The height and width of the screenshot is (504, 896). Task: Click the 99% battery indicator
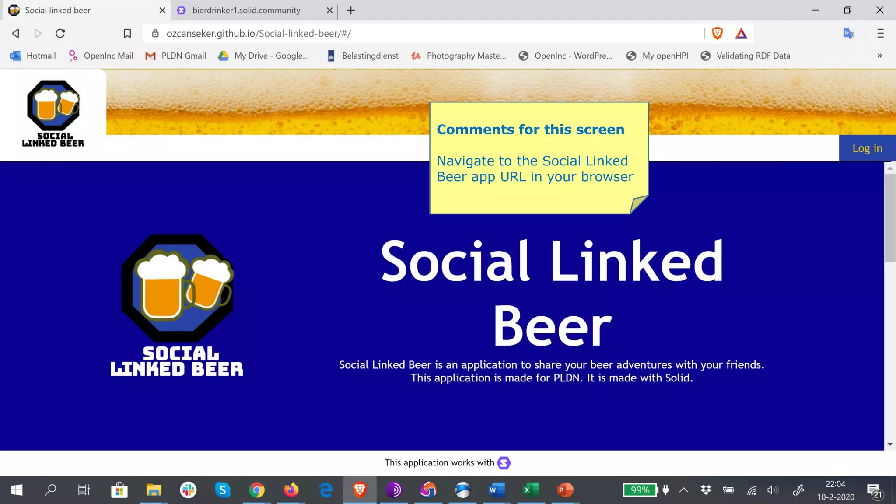tap(640, 490)
